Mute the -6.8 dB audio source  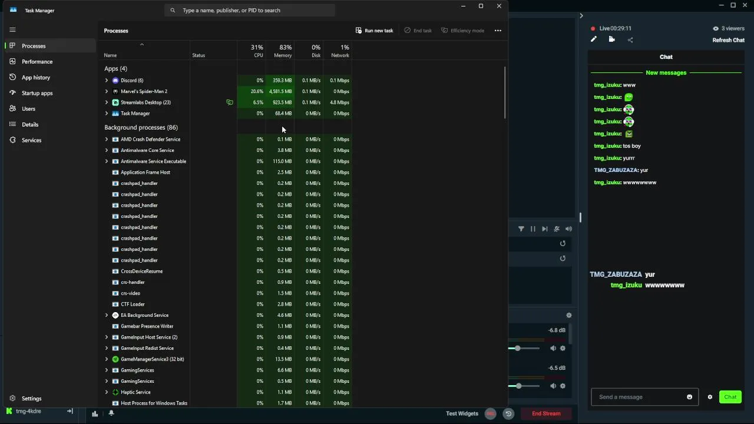(x=553, y=349)
